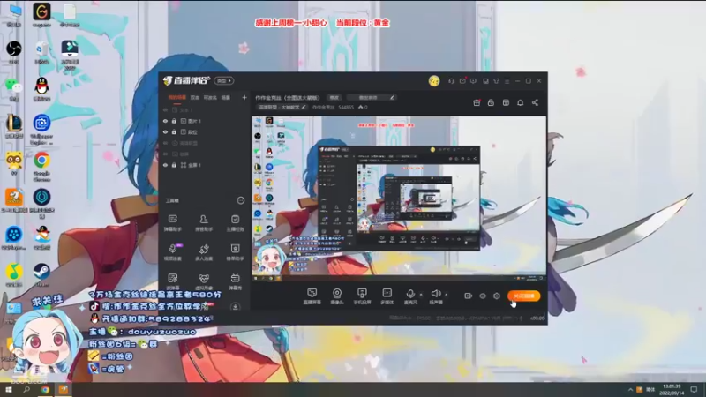Open the taskbar search icon

pyautogui.click(x=26, y=390)
